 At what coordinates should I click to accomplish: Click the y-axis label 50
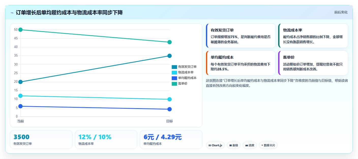16,30
